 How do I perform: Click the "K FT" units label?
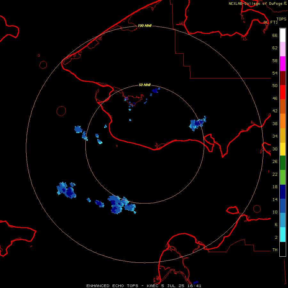tap(270, 22)
